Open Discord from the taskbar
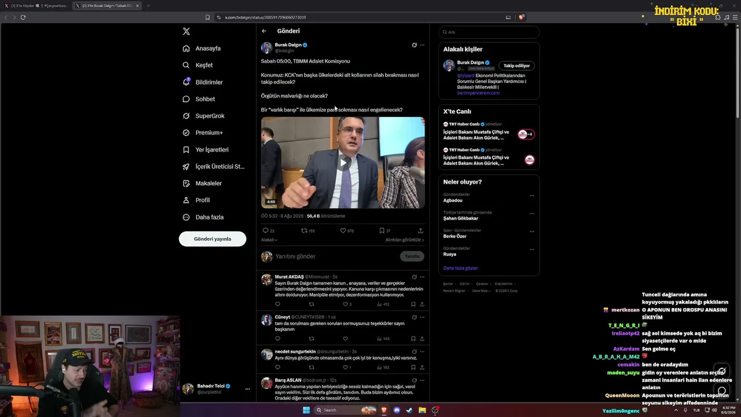741x417 pixels. (x=397, y=410)
